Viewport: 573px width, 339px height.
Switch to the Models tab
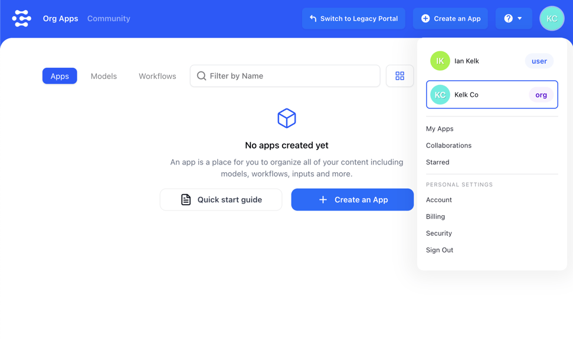(104, 76)
